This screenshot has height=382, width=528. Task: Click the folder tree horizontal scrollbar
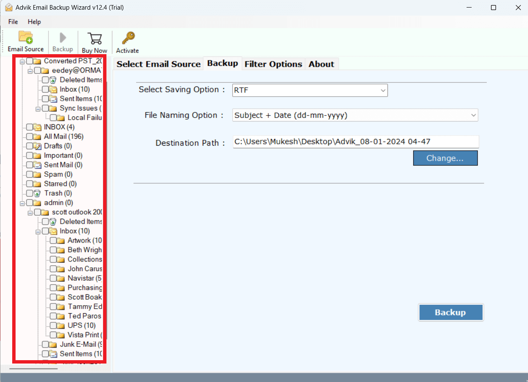(34, 369)
